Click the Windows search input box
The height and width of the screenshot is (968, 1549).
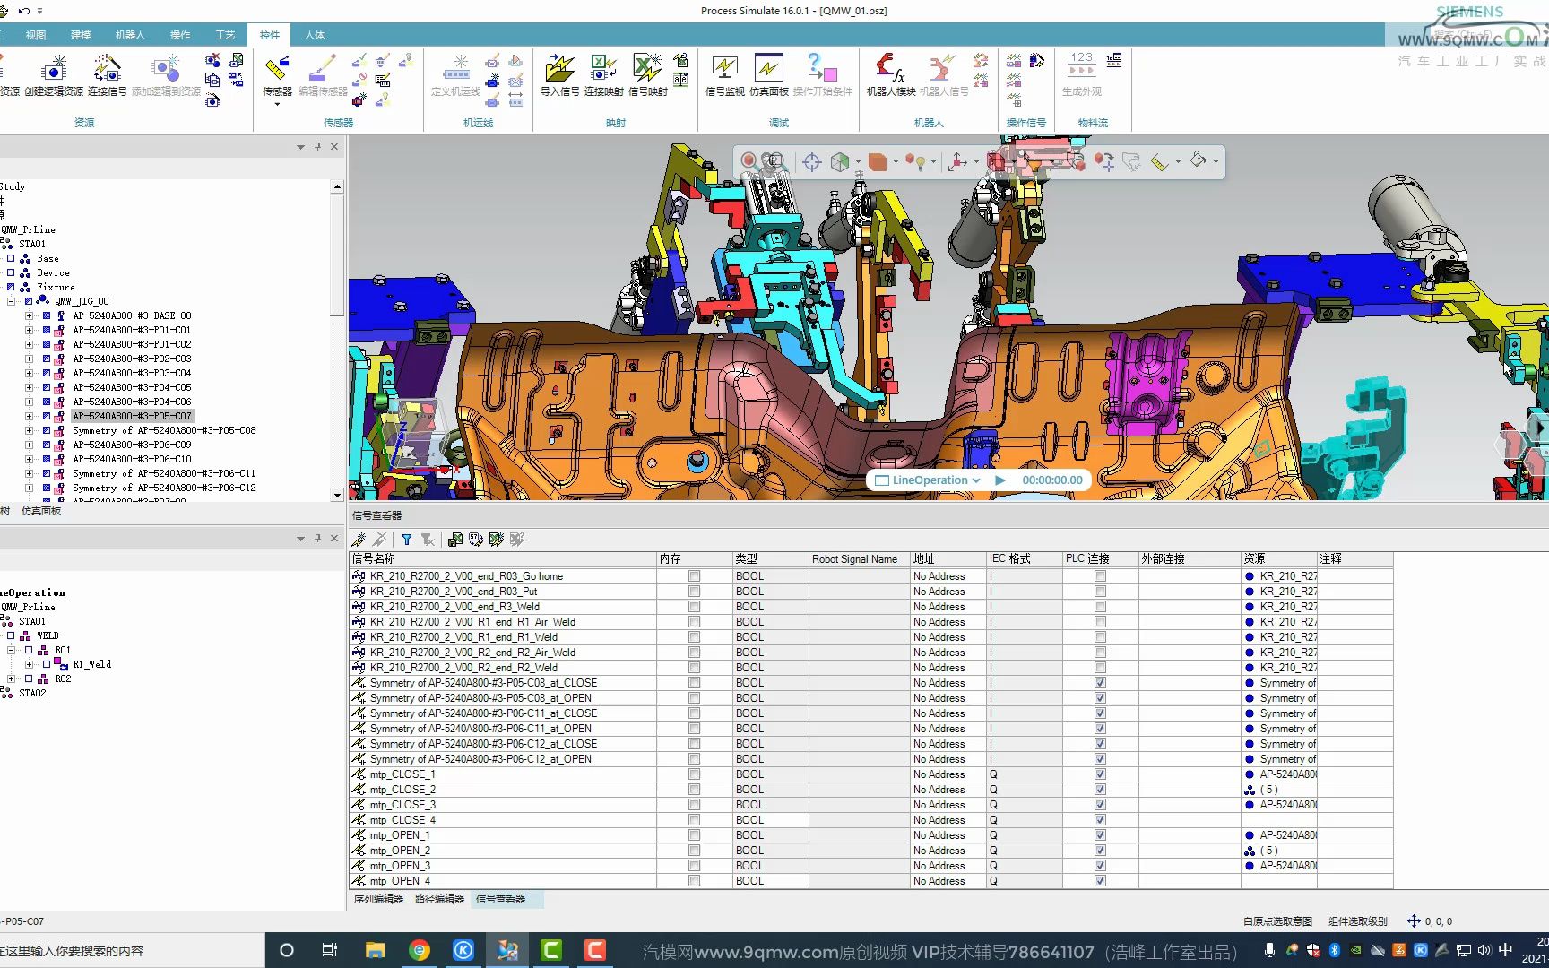click(x=133, y=950)
